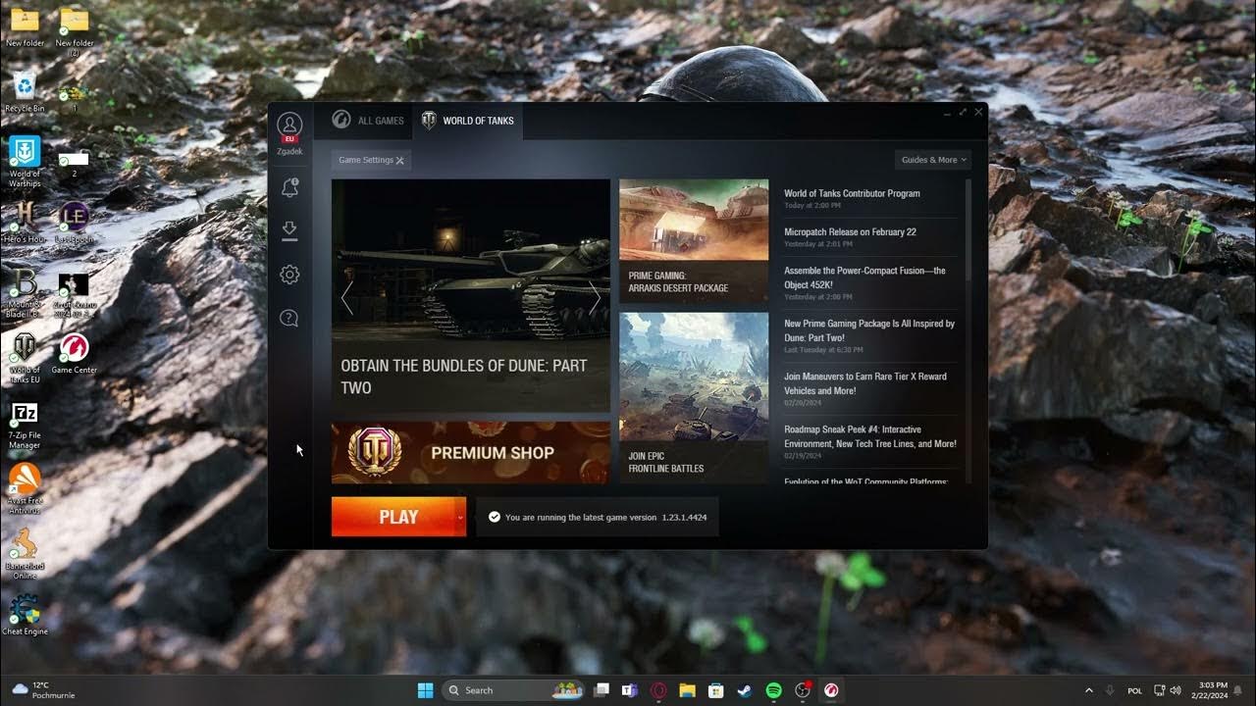Open help using the question mark icon
Viewport: 1256px width, 706px height.
(289, 318)
